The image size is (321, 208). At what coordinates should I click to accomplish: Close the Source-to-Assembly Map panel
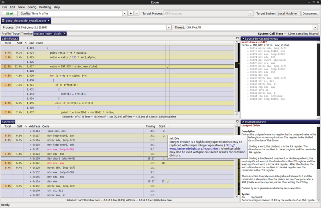click(243, 38)
